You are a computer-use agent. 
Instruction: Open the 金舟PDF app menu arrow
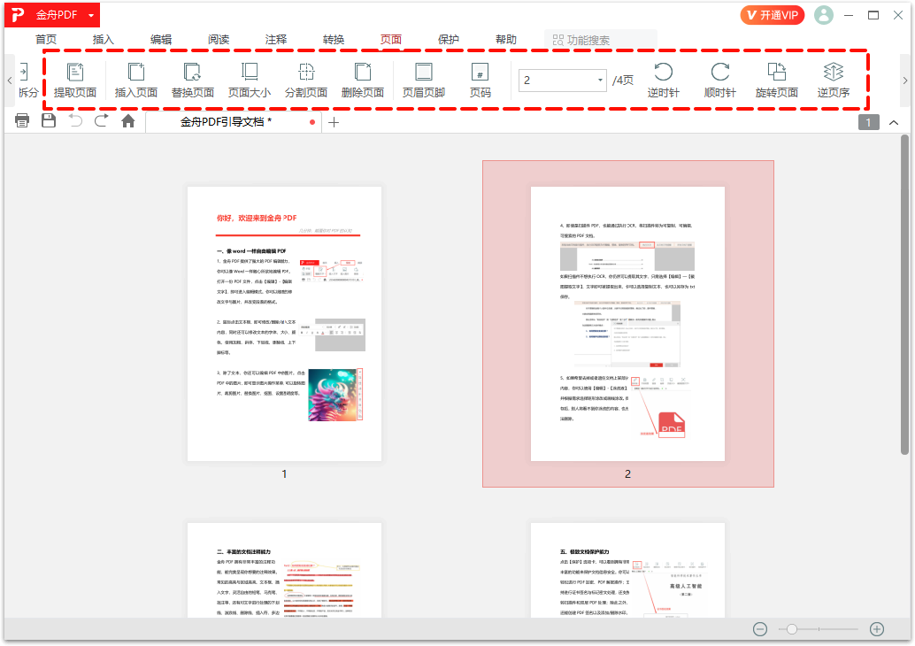(91, 16)
